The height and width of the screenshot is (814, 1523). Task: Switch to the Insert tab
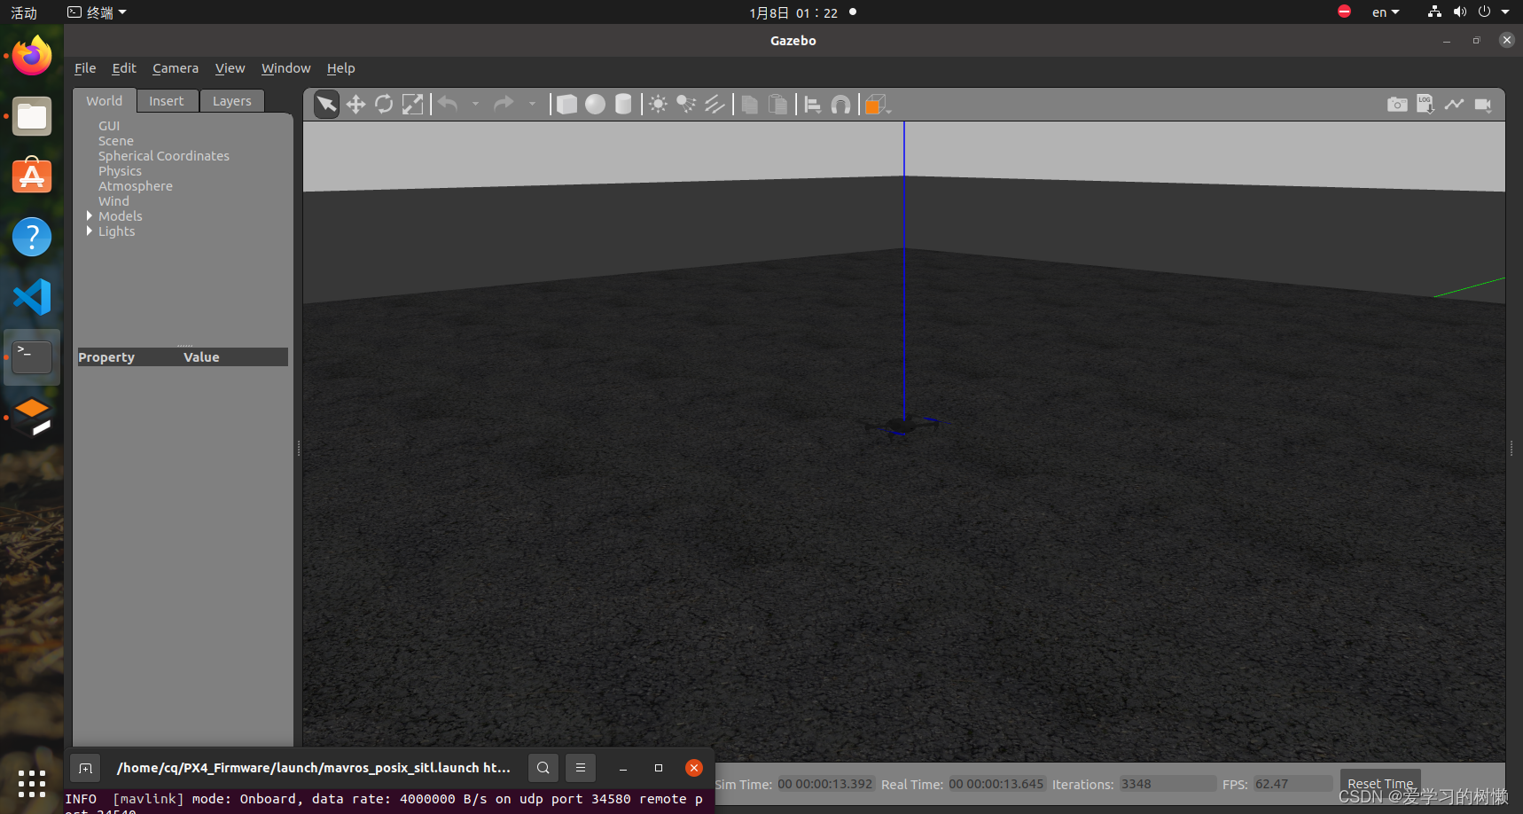point(167,101)
